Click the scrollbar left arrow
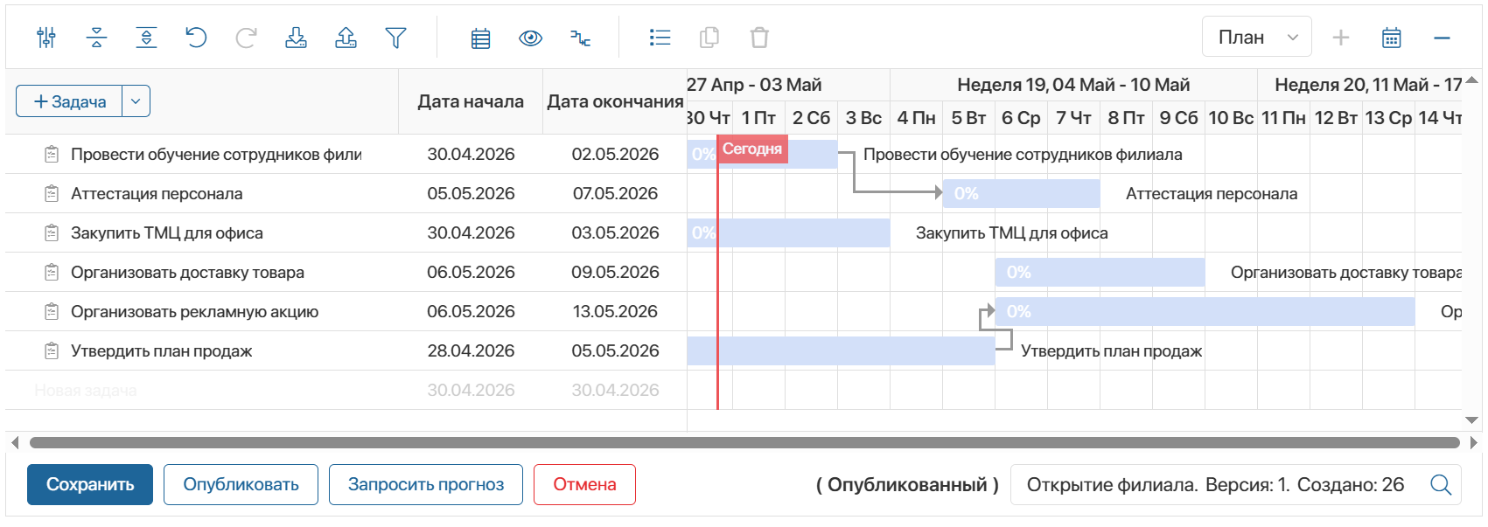The width and height of the screenshot is (1488, 527). tap(15, 443)
